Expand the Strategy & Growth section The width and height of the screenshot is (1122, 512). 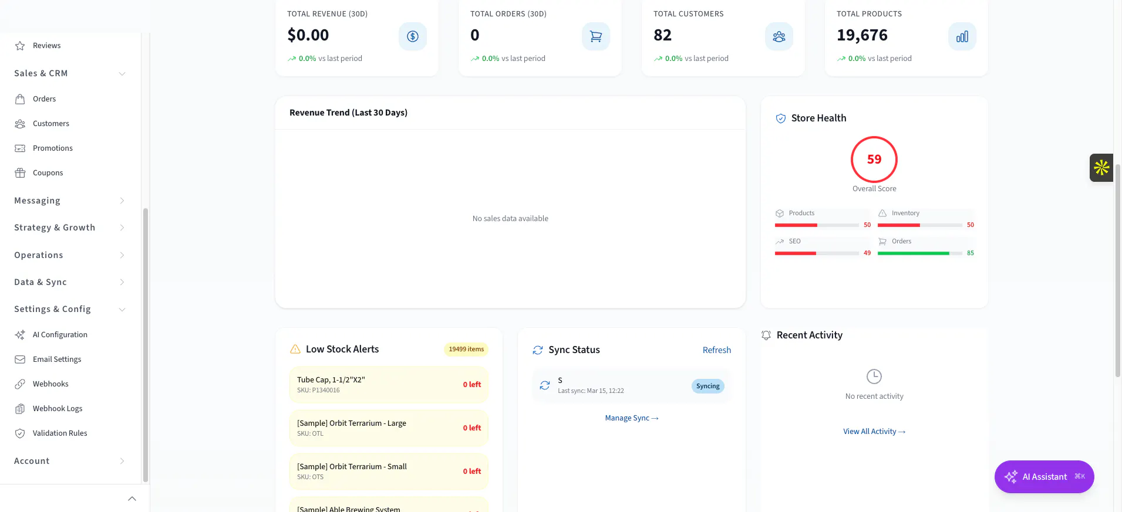tap(70, 228)
